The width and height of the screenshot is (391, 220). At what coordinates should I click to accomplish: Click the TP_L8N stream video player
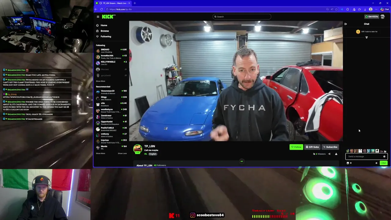point(236,81)
